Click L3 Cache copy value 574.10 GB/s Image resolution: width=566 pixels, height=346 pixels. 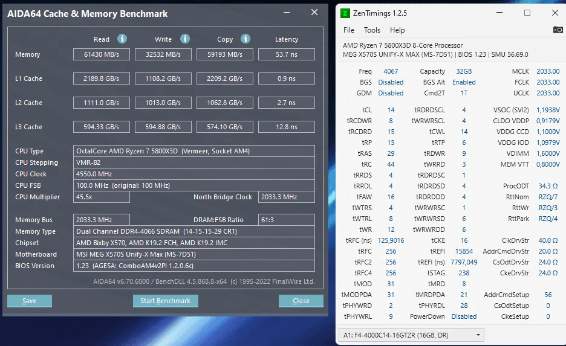point(225,127)
